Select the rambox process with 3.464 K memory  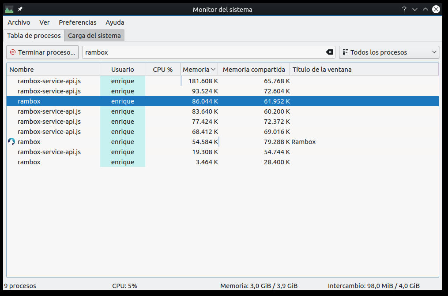point(222,162)
